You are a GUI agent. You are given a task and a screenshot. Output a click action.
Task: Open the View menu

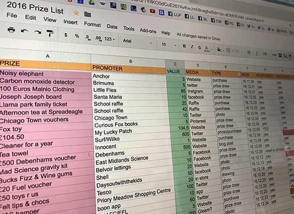(x=50, y=19)
